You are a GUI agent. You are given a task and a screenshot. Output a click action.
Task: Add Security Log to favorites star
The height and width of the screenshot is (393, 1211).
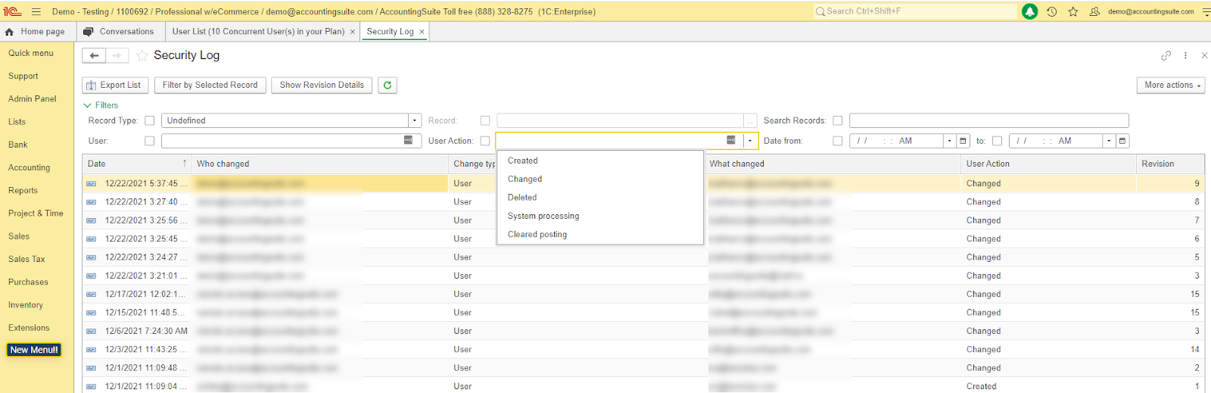tap(142, 55)
